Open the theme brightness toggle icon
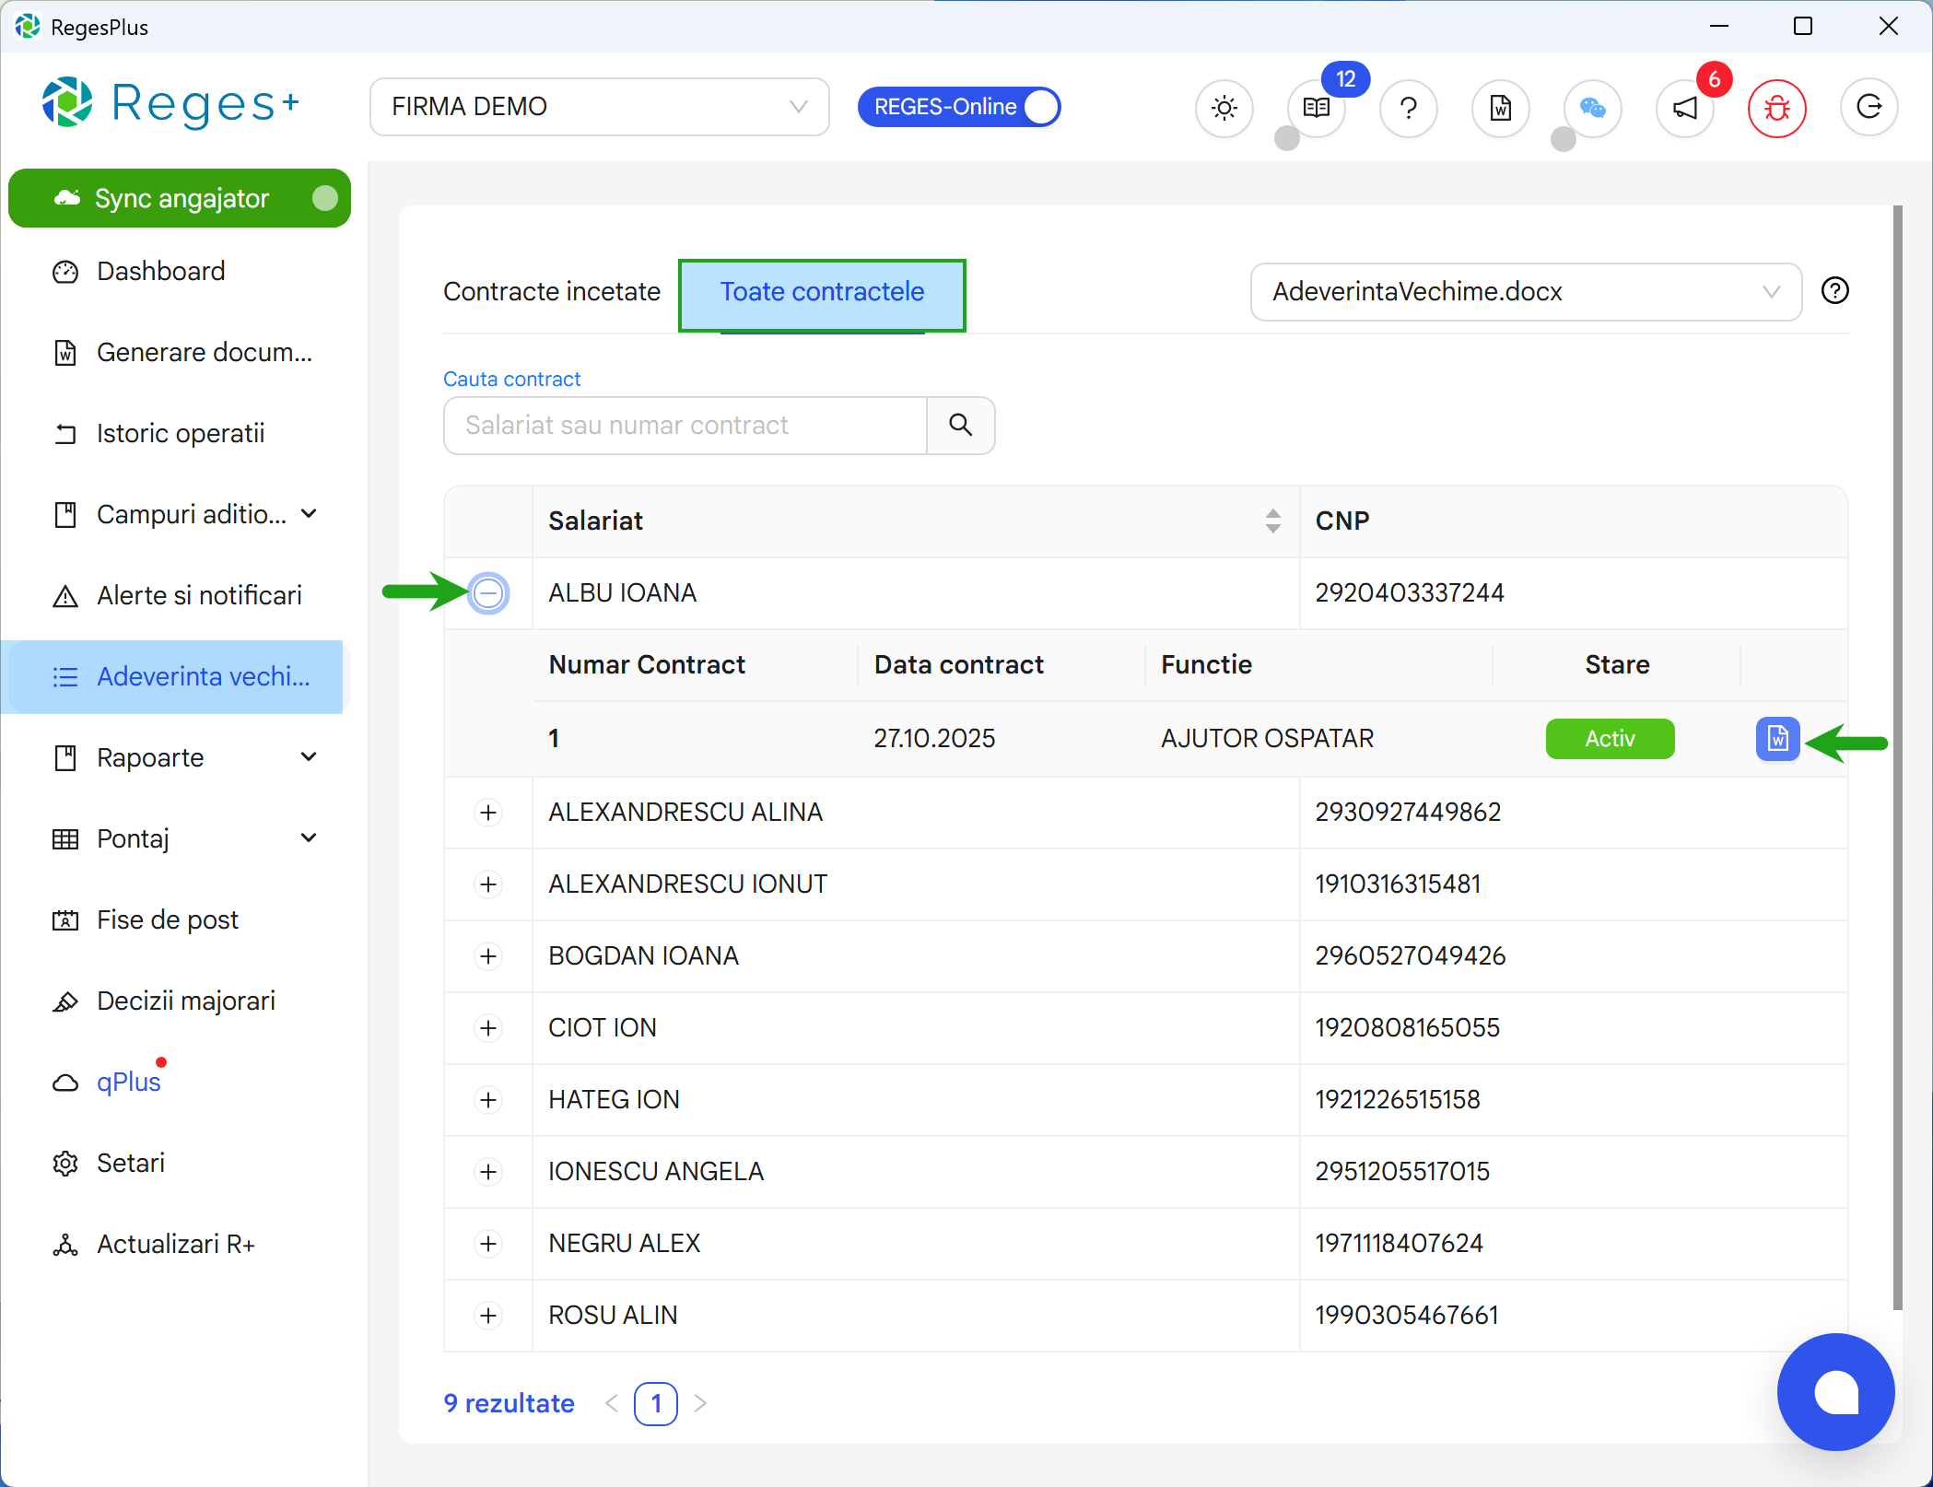1933x1487 pixels. 1224,108
